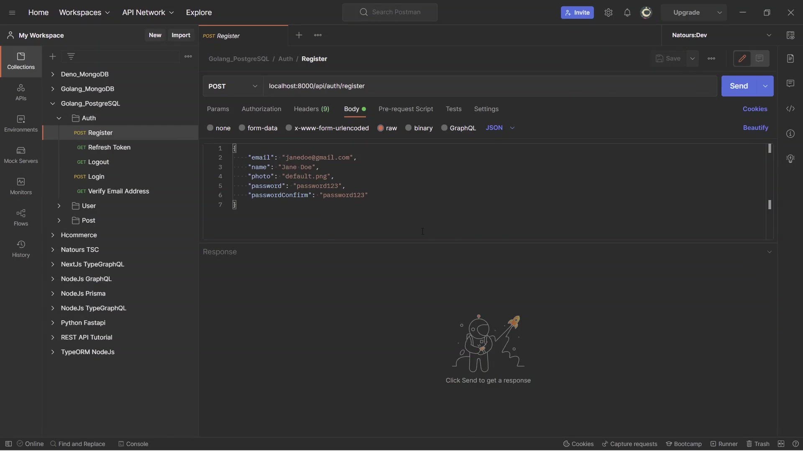Open Params tab

coord(218,109)
